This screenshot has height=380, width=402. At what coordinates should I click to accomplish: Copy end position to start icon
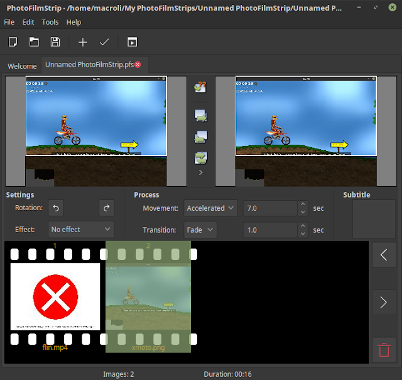(x=200, y=137)
